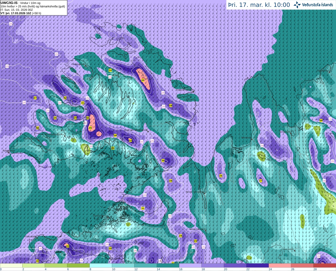
Task: Click the 31 gust marker near Stykkishólmur
Action: 143,208
